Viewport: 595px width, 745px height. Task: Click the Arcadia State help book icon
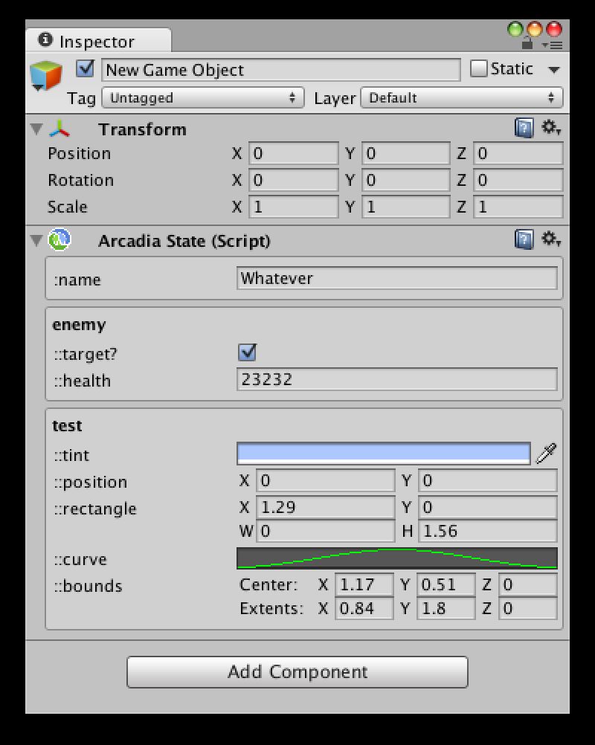[524, 239]
